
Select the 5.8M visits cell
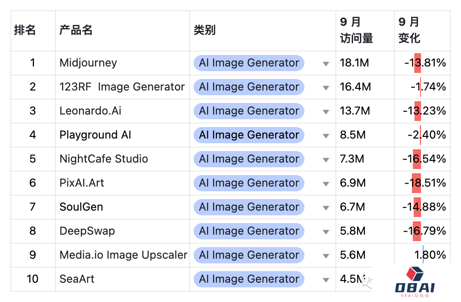(365, 231)
